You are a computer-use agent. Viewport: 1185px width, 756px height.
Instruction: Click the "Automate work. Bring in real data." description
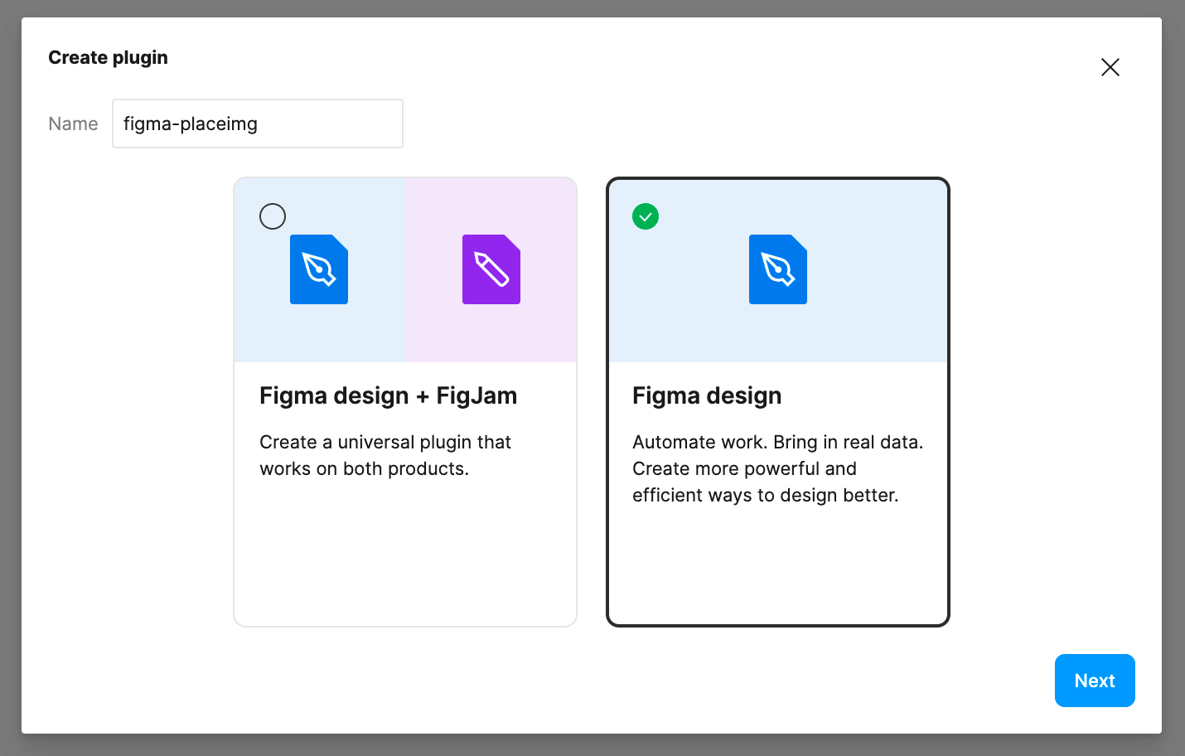pos(777,468)
